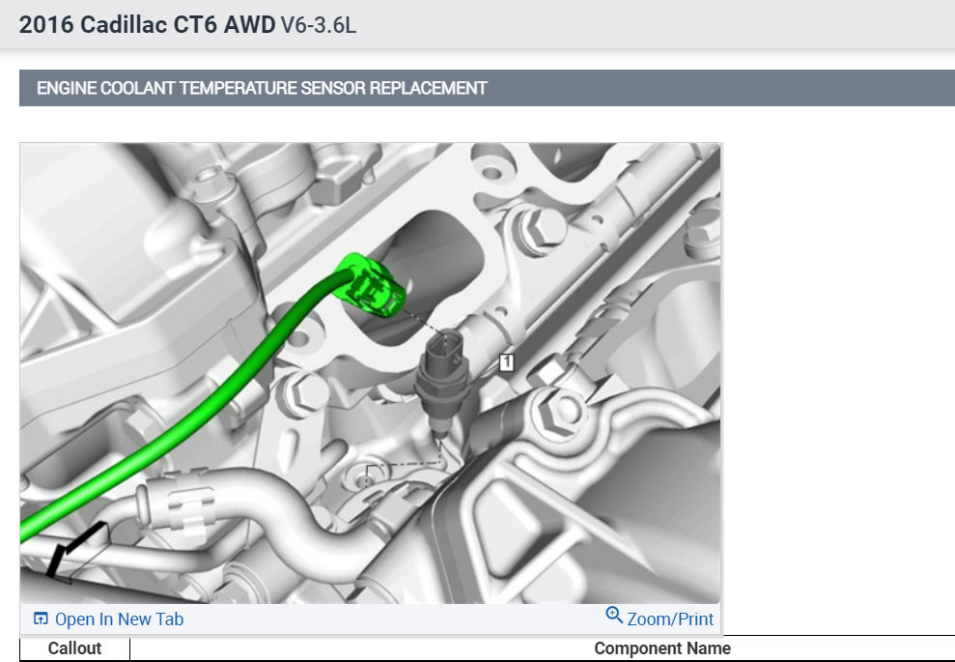Click the V6-3.6L engine label

[319, 25]
